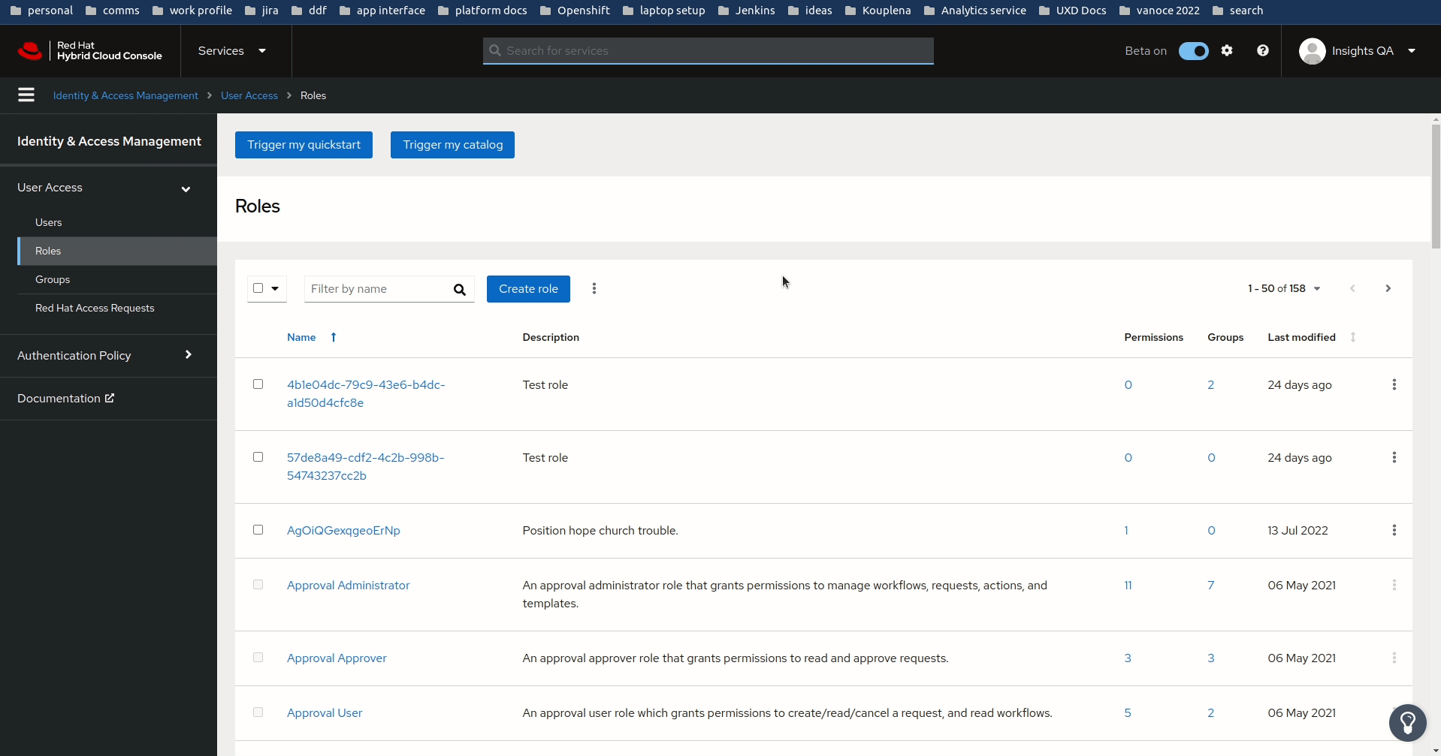Collapse the User Access sidebar section
This screenshot has height=756, width=1441.
108,188
